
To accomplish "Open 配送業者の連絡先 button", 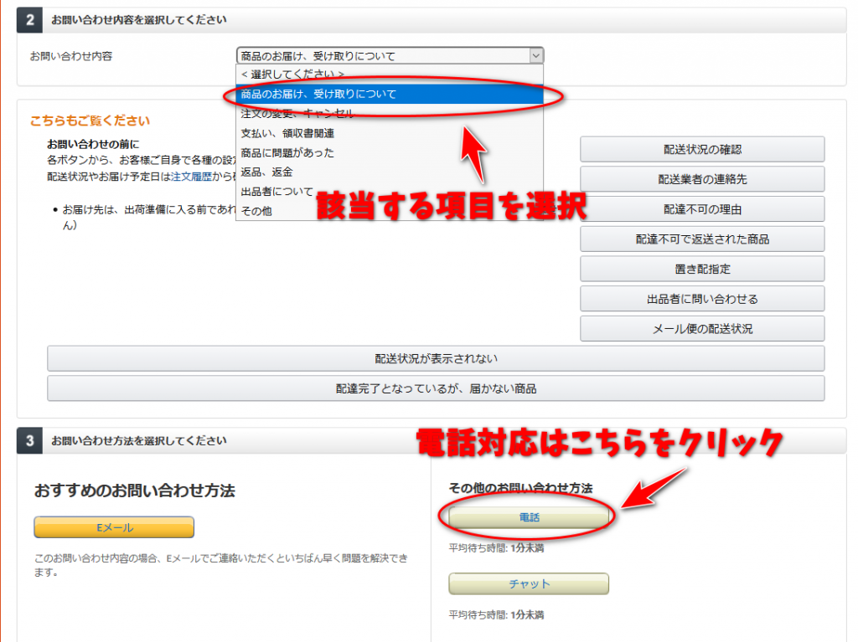I will click(x=701, y=179).
